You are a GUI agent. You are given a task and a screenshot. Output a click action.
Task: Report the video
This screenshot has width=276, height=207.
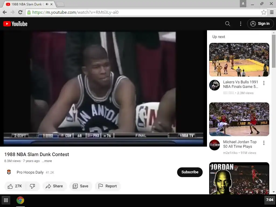click(108, 186)
